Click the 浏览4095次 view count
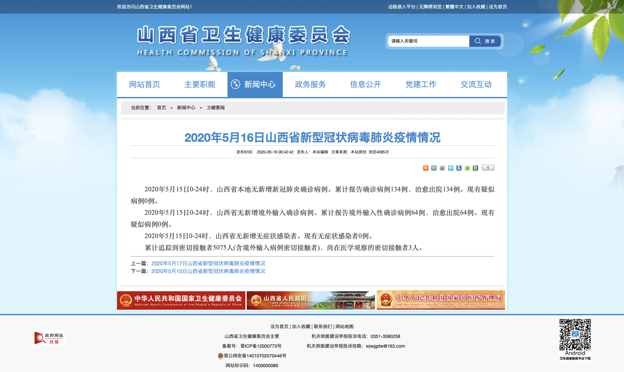The width and height of the screenshot is (624, 372). (x=379, y=152)
